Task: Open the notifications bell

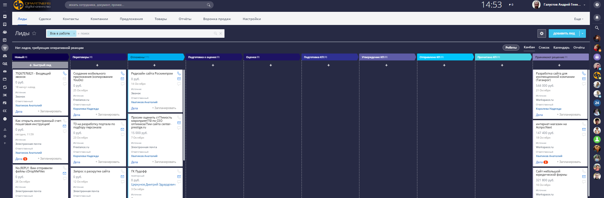Action: 597,17
